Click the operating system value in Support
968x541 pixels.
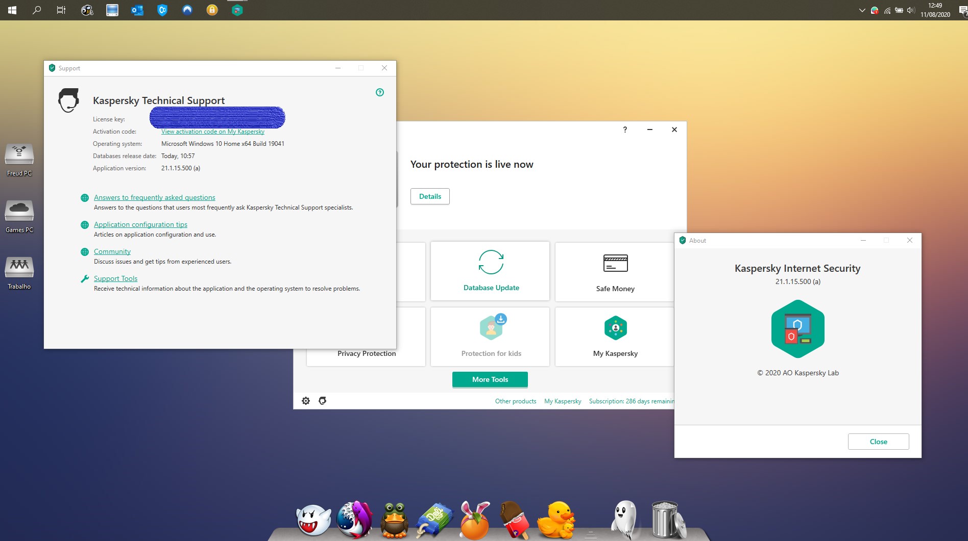tap(223, 144)
